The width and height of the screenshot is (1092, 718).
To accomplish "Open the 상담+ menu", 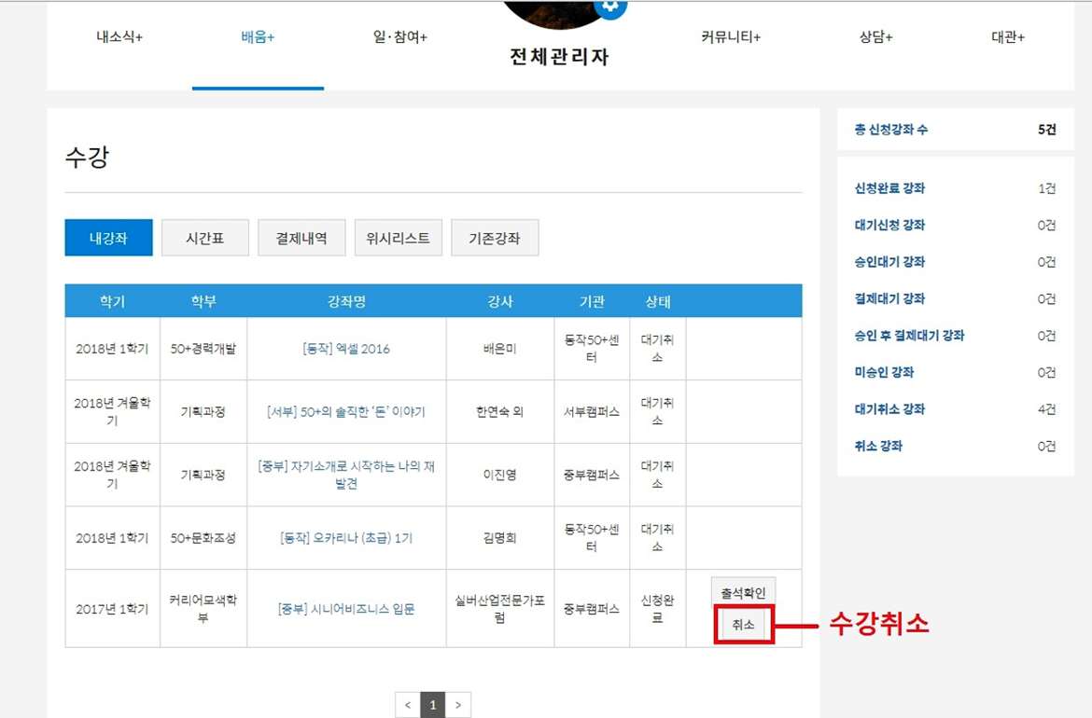I will click(875, 37).
